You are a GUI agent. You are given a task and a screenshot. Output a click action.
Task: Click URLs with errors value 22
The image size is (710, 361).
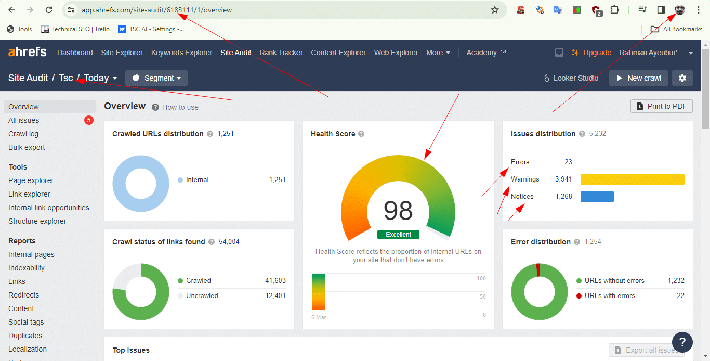[x=680, y=295]
